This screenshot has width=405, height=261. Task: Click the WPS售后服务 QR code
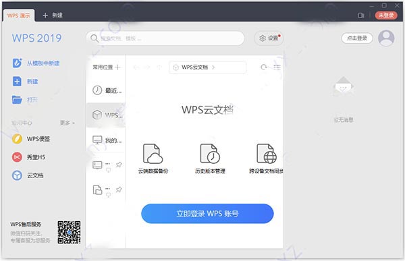coord(69,232)
